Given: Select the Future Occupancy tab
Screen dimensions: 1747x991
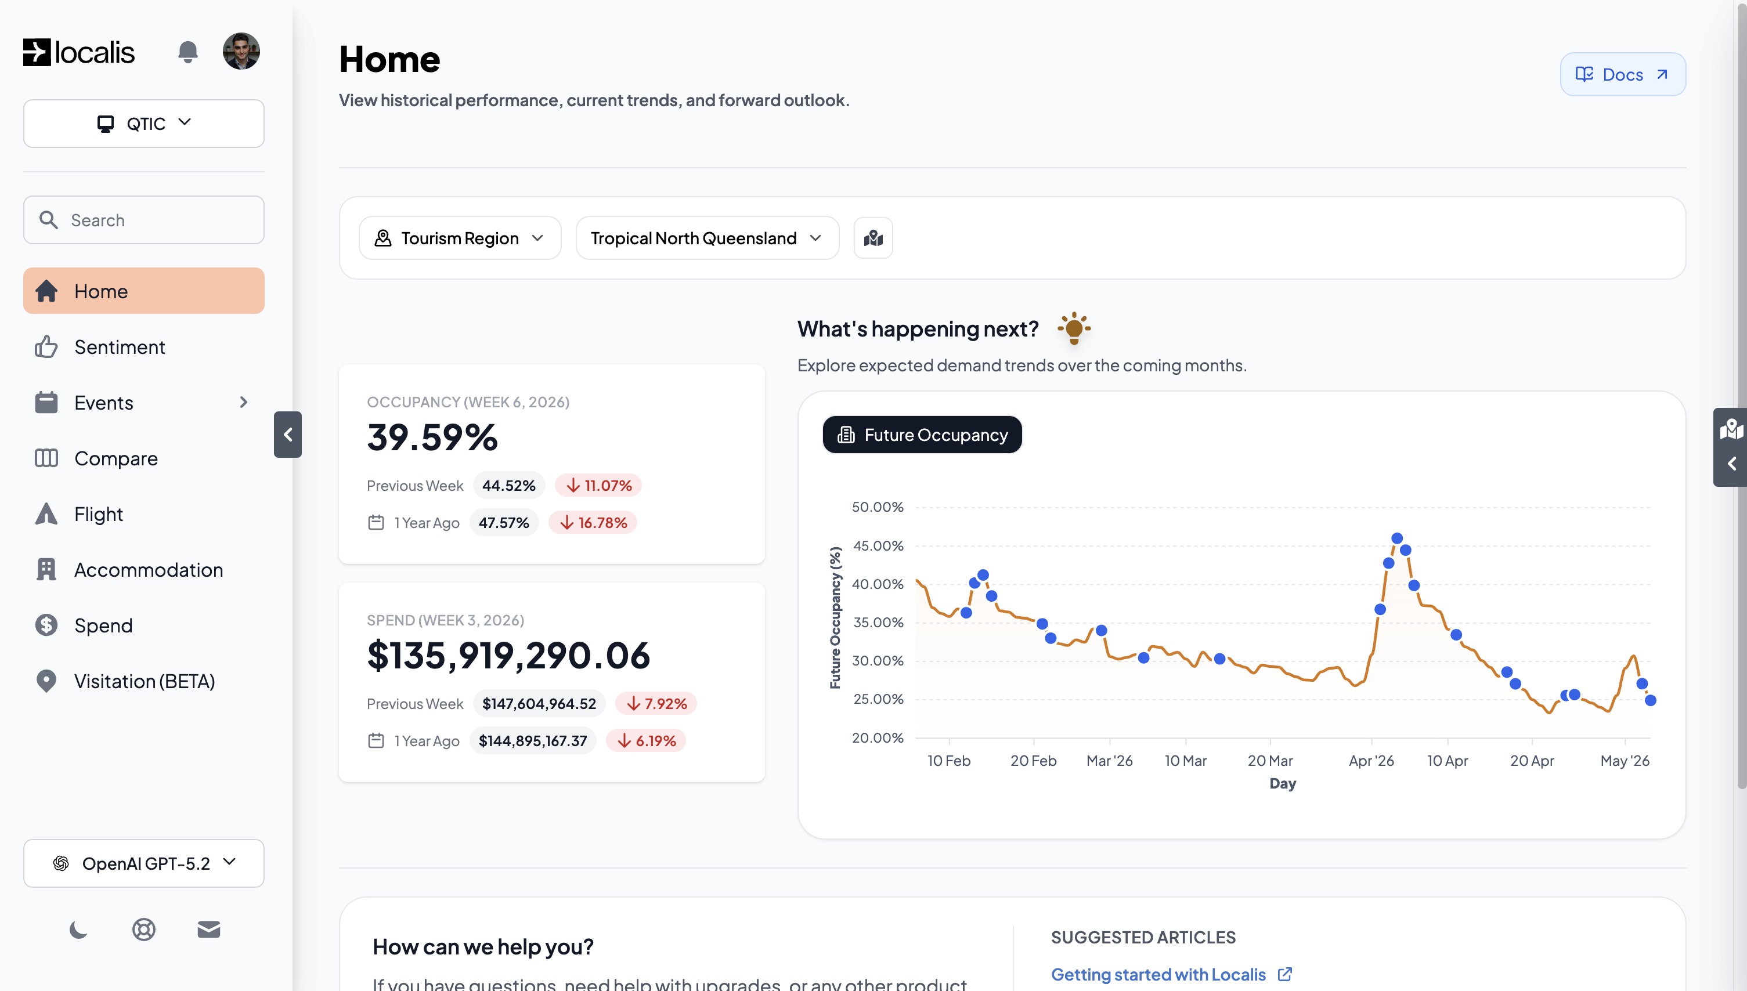Looking at the screenshot, I should (922, 435).
